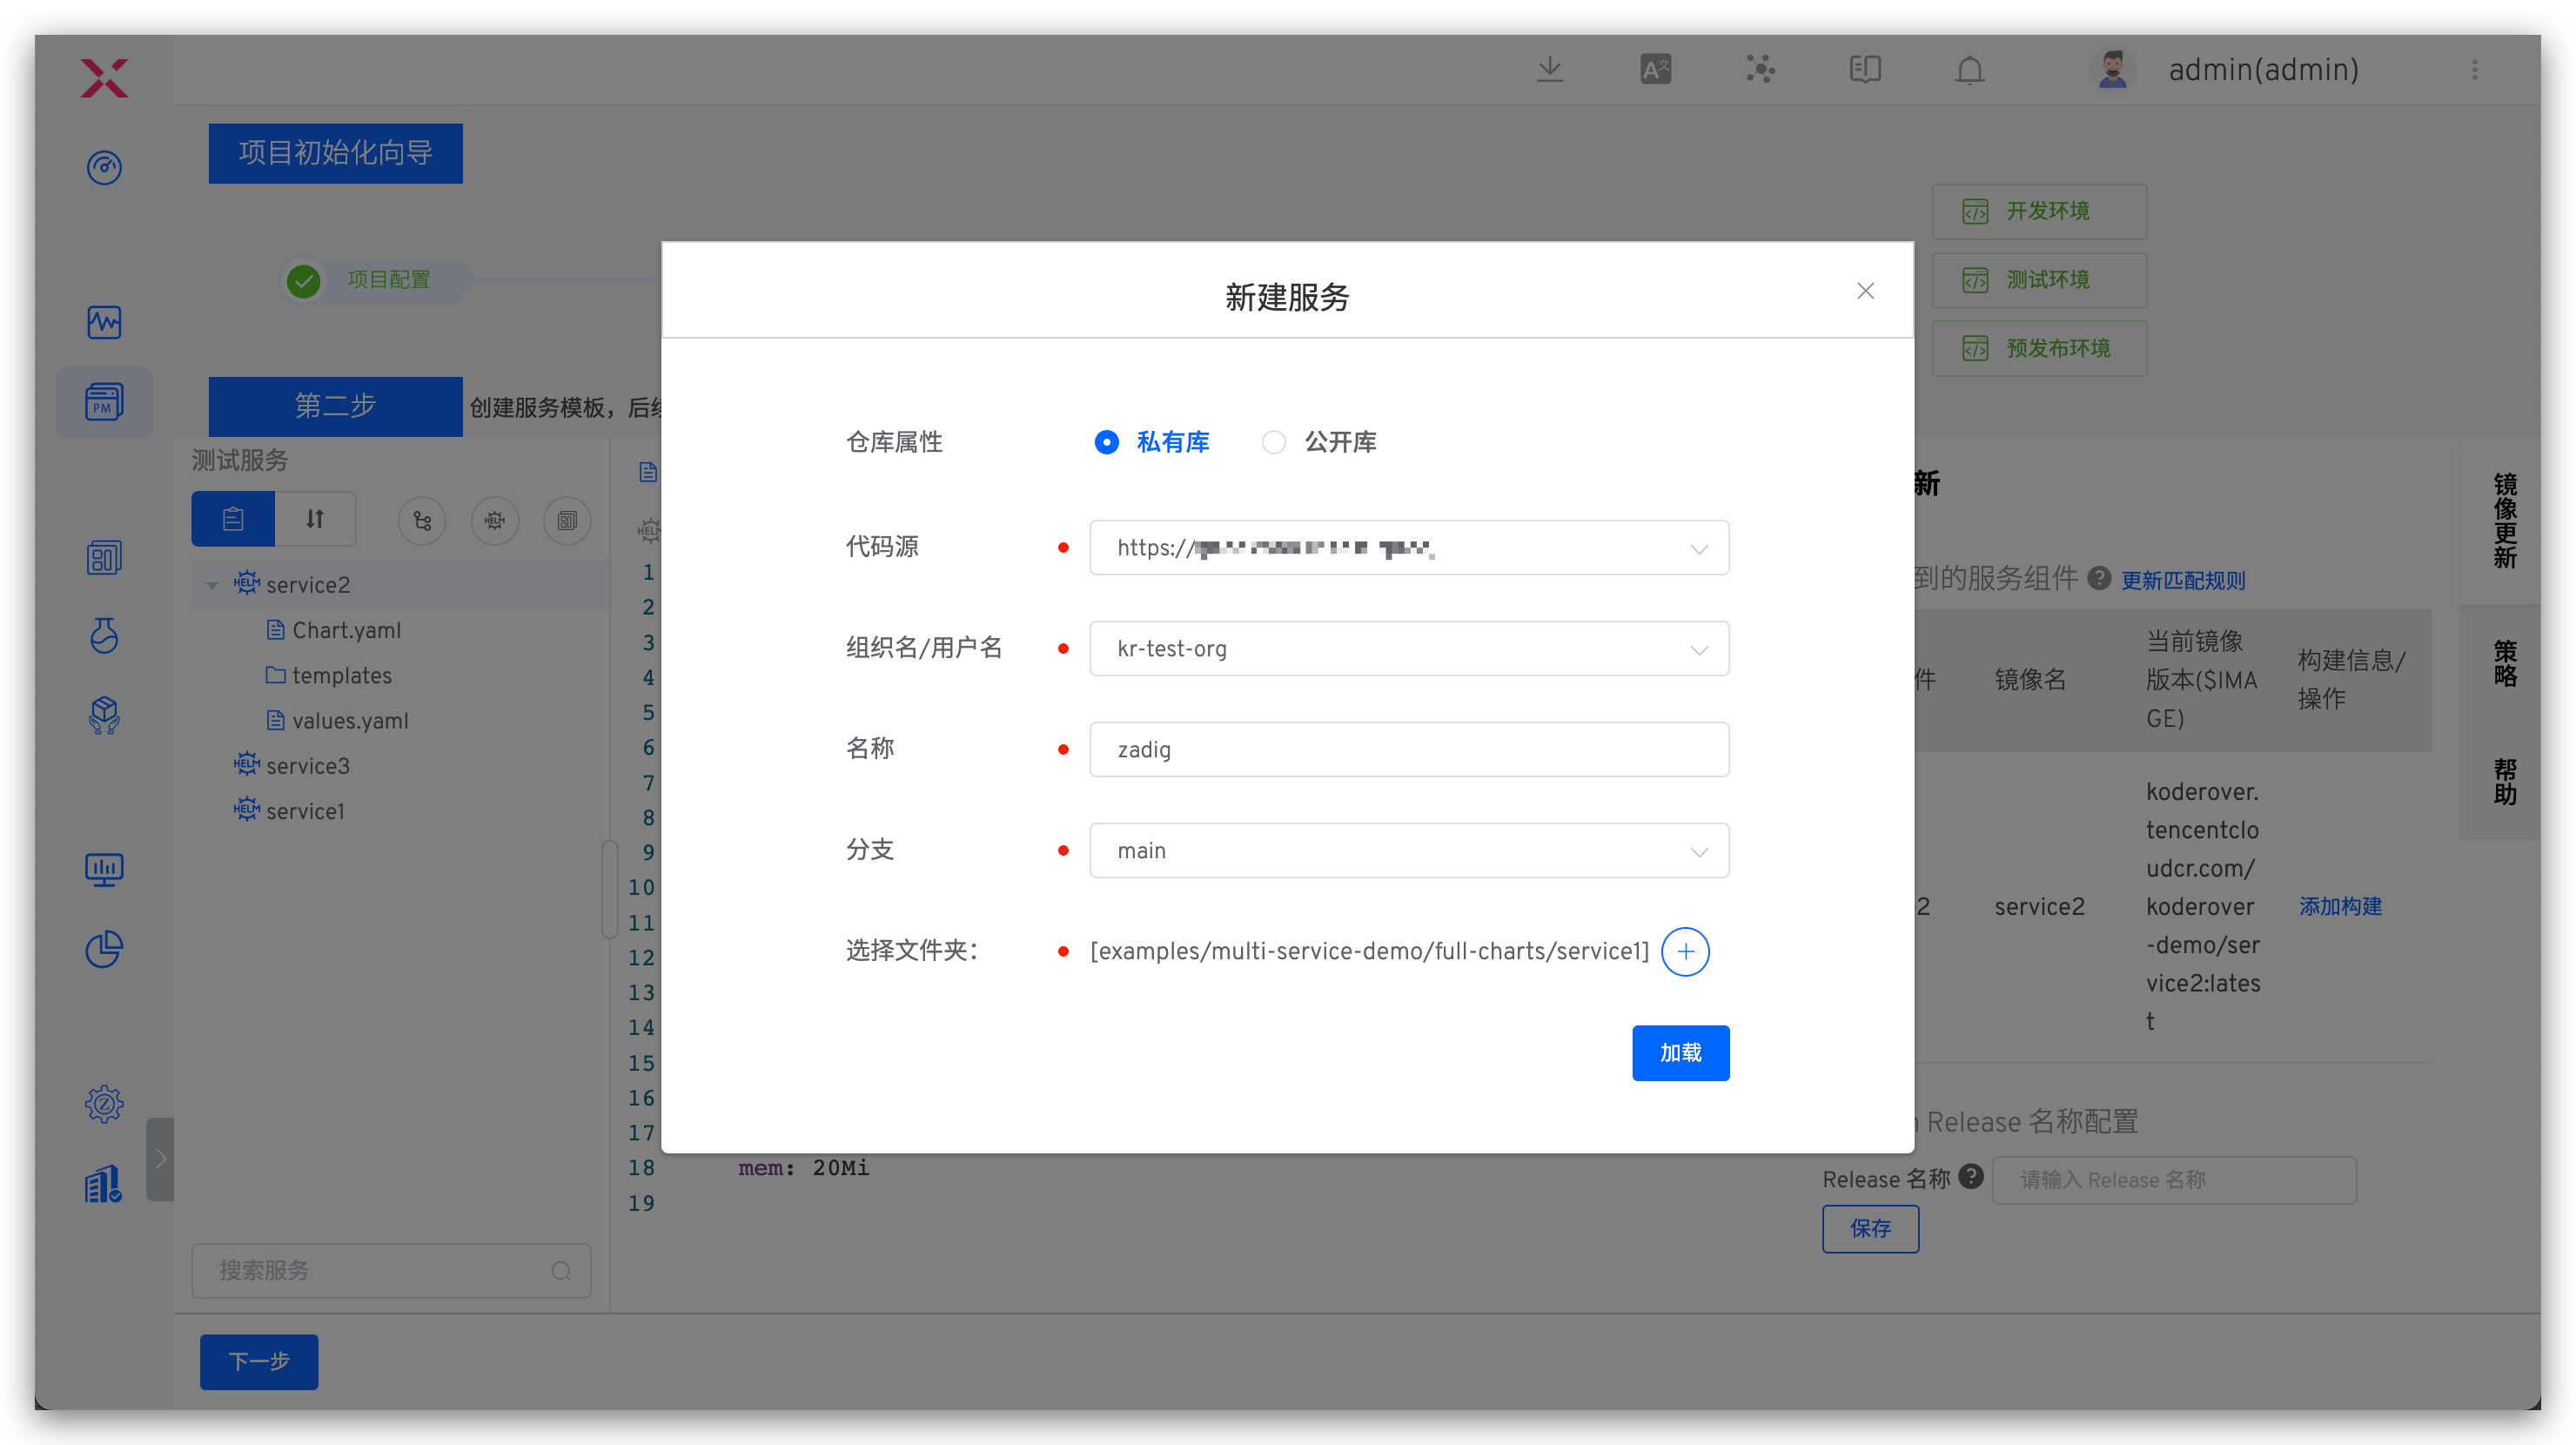The width and height of the screenshot is (2576, 1445).
Task: Switch to the 镜像更新 side tab
Action: [x=2504, y=520]
